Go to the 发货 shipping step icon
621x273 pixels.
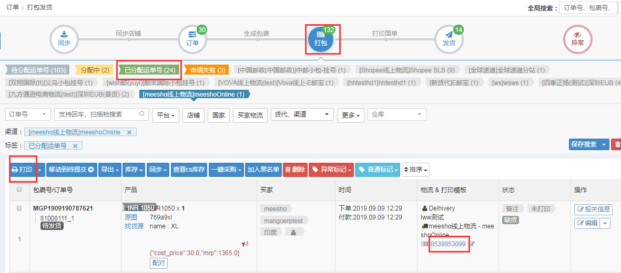tap(449, 39)
